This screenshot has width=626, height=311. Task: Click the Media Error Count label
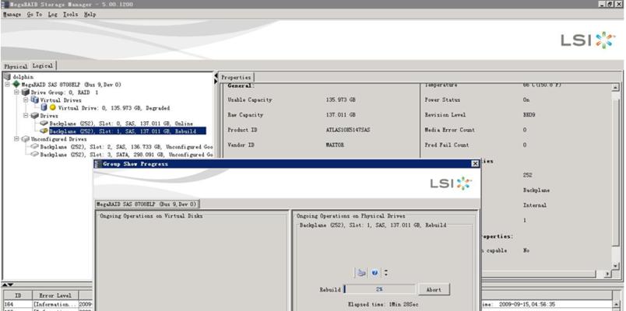449,130
